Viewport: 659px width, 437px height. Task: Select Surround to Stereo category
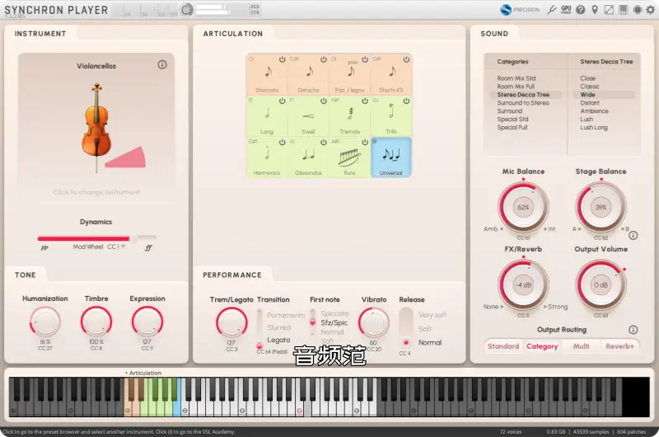point(523,102)
